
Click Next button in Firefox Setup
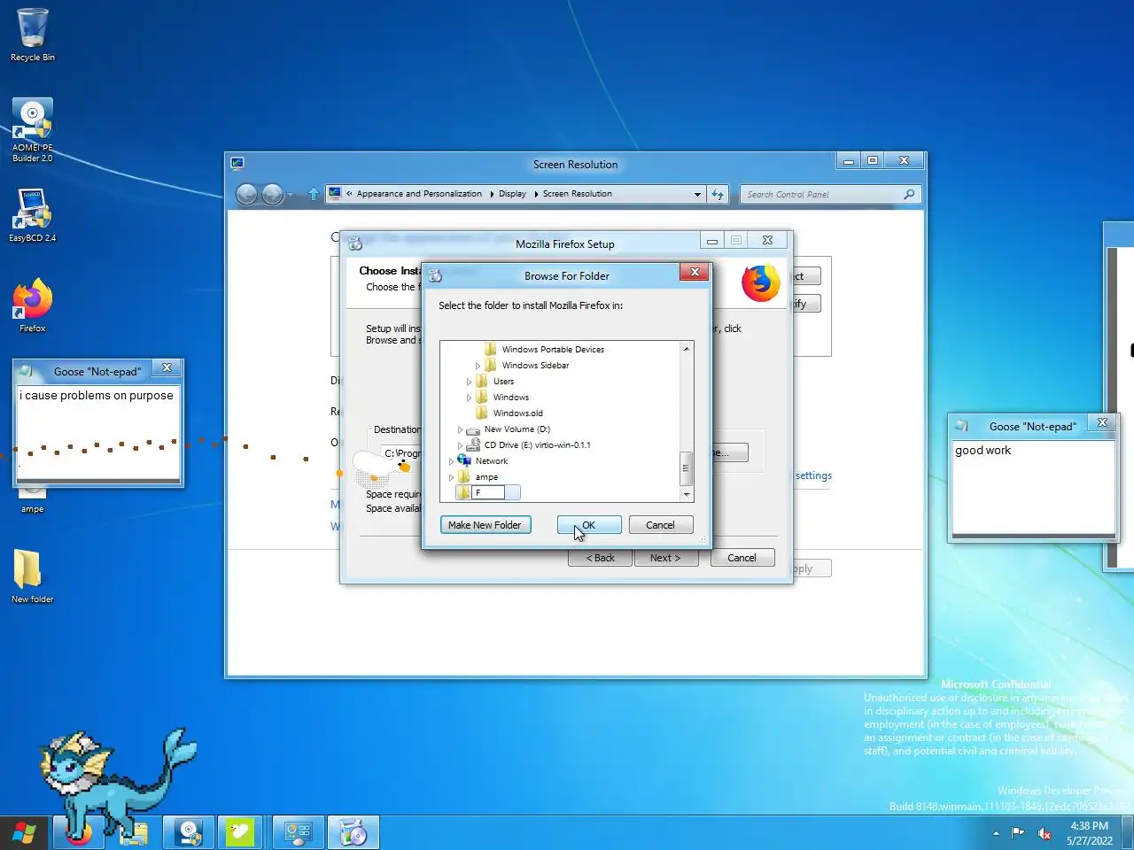[x=665, y=558]
